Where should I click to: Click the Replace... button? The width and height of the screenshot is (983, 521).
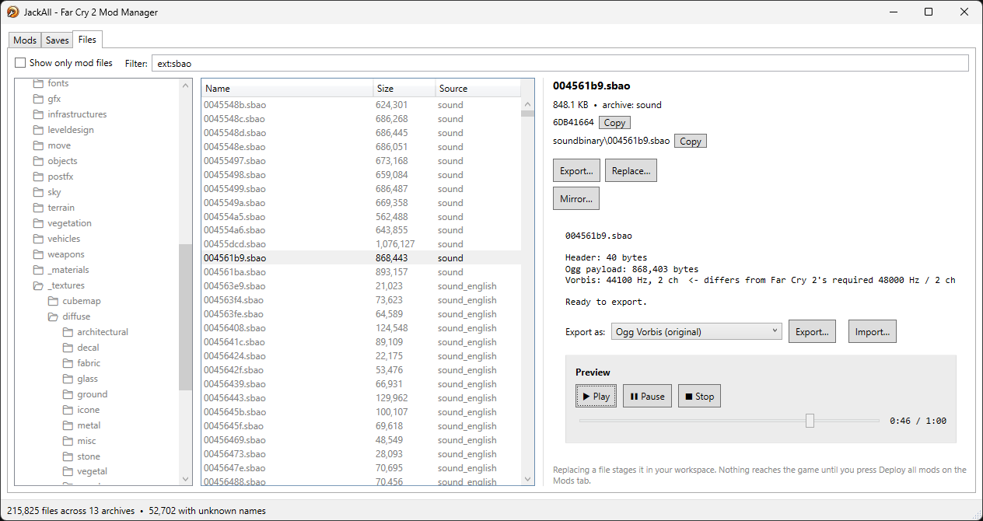tap(631, 170)
